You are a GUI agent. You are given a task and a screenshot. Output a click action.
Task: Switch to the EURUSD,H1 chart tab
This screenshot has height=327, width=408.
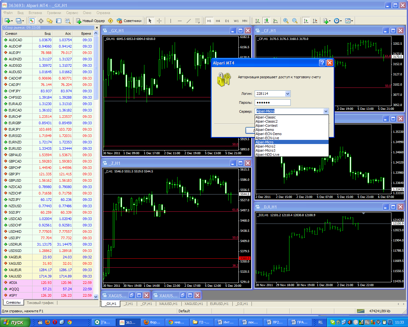(x=219, y=304)
